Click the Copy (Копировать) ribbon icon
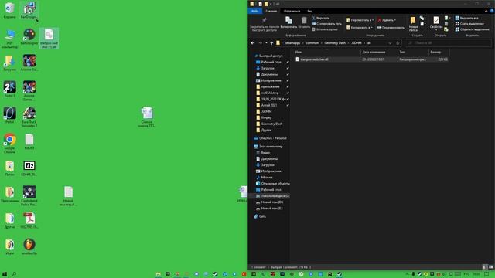Image resolution: width=495 pixels, height=278 pixels. [x=288, y=22]
